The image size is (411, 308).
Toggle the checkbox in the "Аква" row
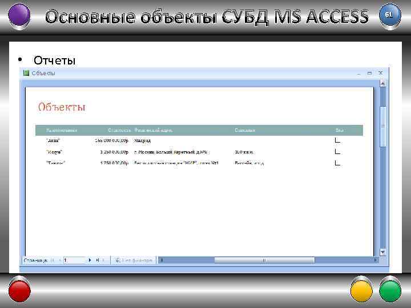tap(337, 140)
